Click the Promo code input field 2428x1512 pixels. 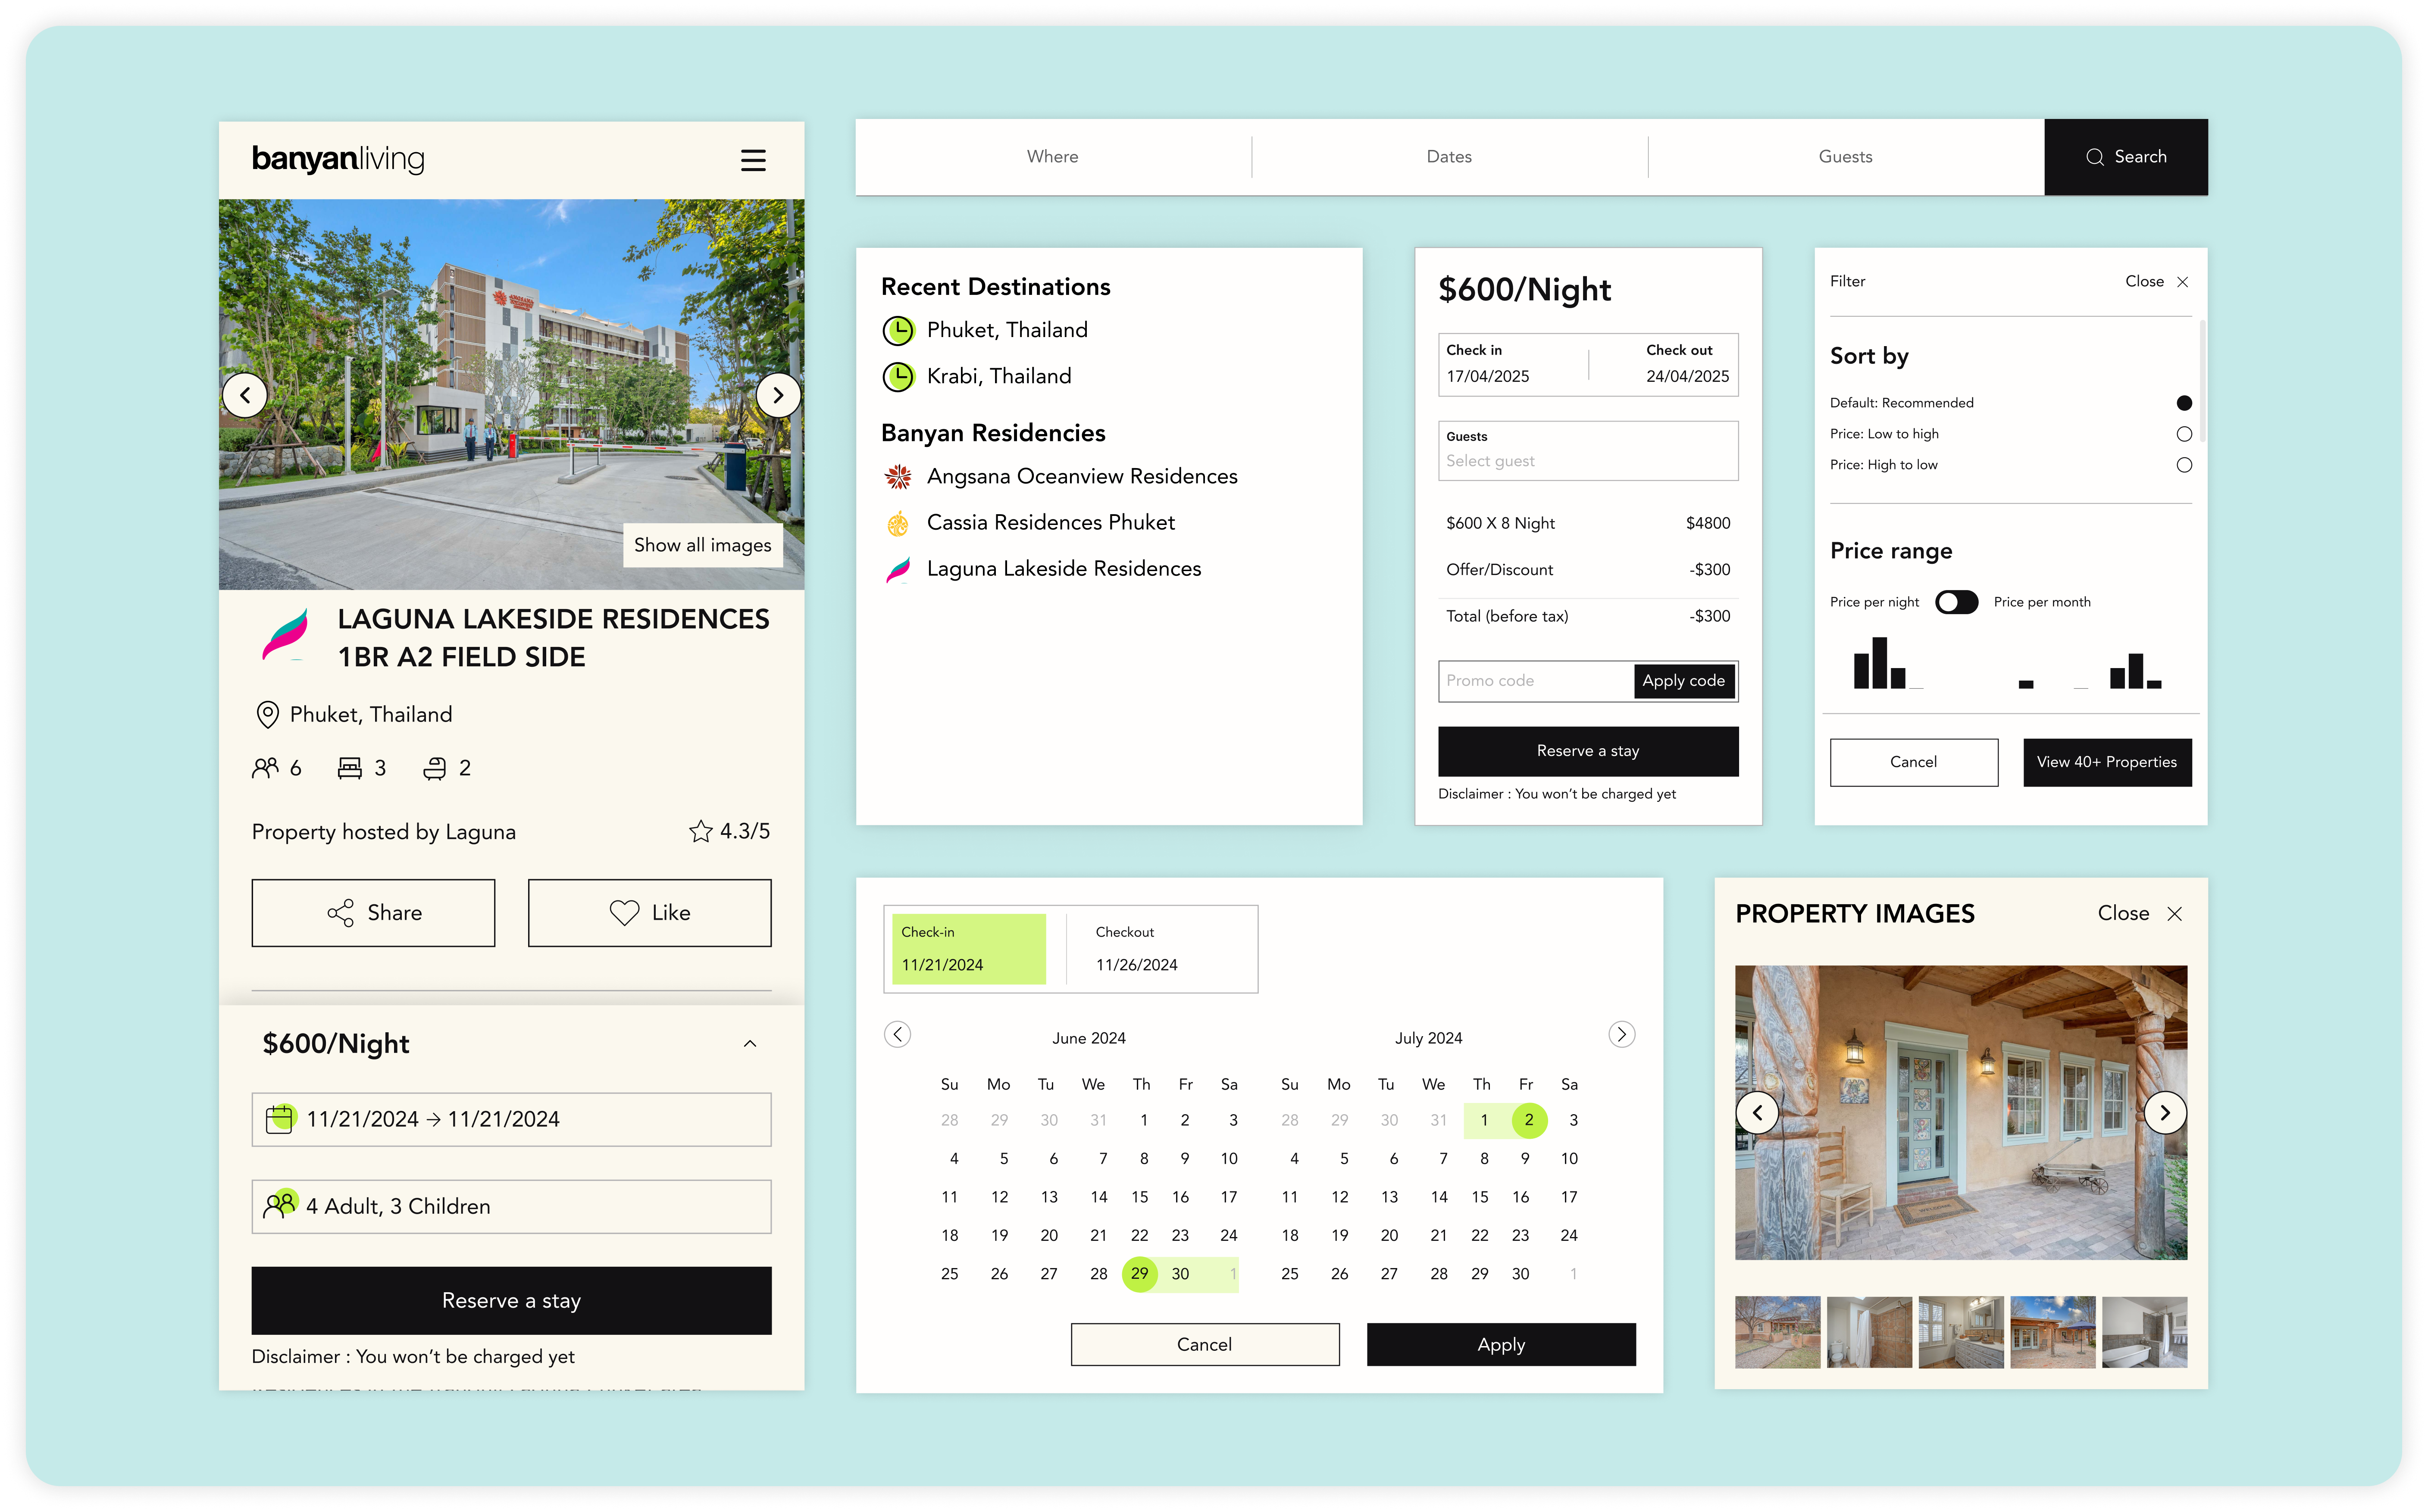[x=1535, y=681]
